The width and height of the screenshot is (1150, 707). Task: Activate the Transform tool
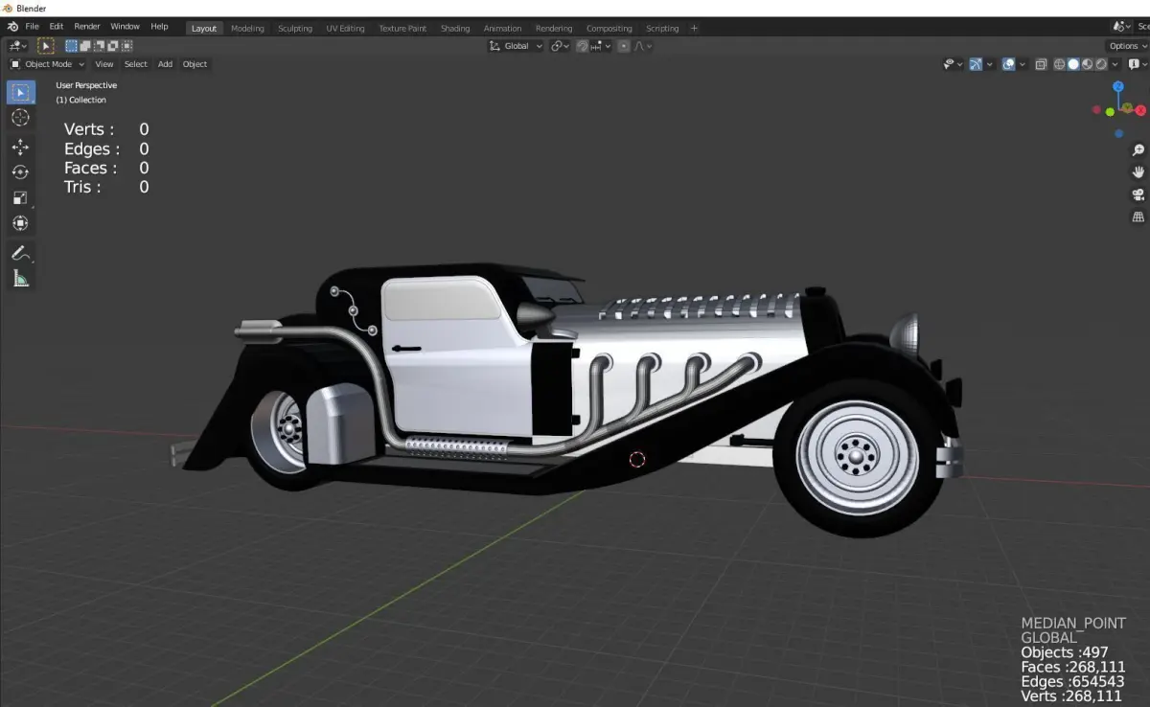tap(21, 222)
